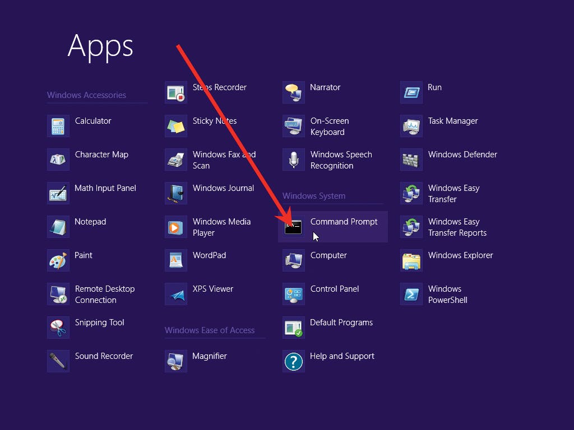The width and height of the screenshot is (574, 430).
Task: Launch Math Input Panel icon
Action: point(58,193)
